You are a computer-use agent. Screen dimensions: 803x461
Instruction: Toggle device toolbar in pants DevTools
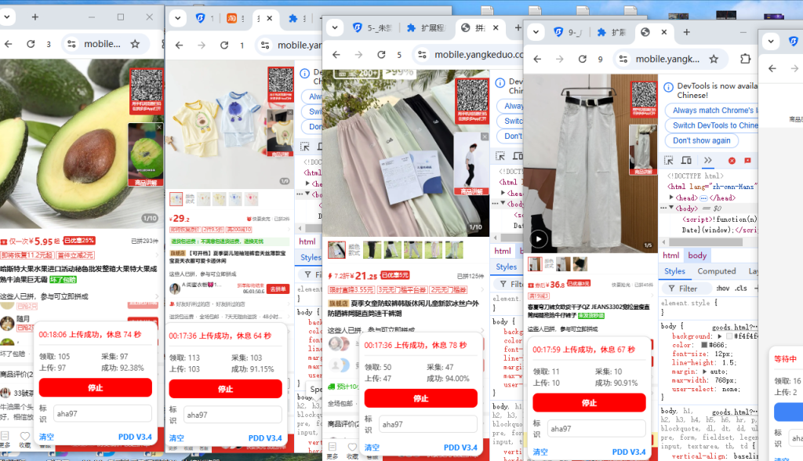pos(518,156)
